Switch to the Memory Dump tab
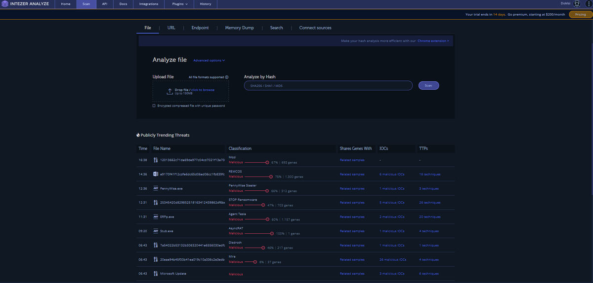593x283 pixels. [x=240, y=28]
